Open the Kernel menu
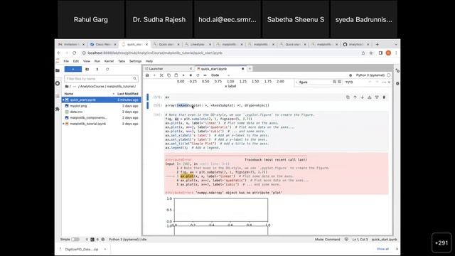The width and height of the screenshot is (455, 256). click(x=109, y=61)
